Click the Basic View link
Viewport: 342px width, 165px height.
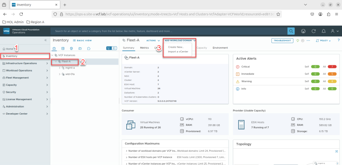[x=82, y=40]
